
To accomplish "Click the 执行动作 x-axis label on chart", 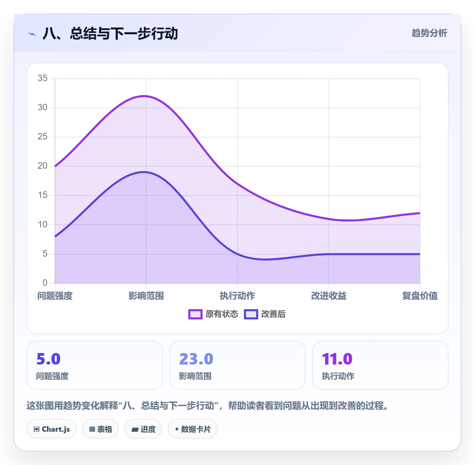I will pos(237,296).
